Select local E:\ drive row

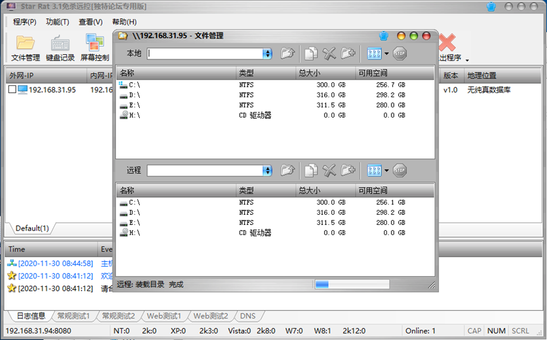[275, 105]
